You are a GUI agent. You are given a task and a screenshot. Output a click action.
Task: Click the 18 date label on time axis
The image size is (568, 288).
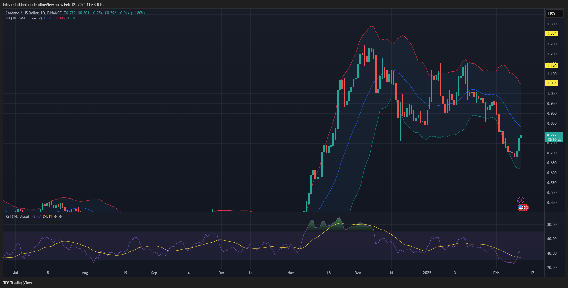329,273
